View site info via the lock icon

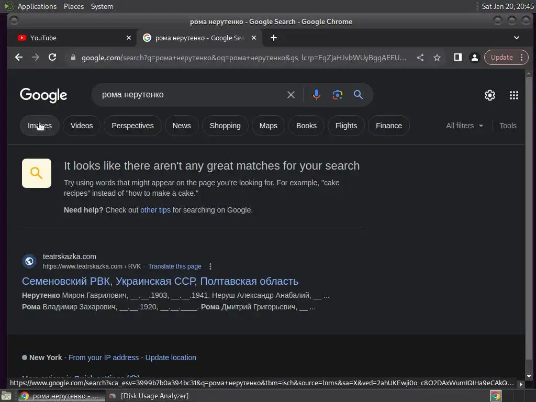73,58
